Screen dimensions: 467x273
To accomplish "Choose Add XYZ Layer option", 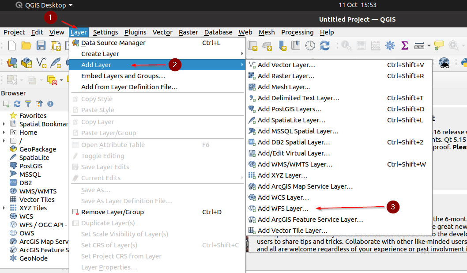I will tap(339, 175).
